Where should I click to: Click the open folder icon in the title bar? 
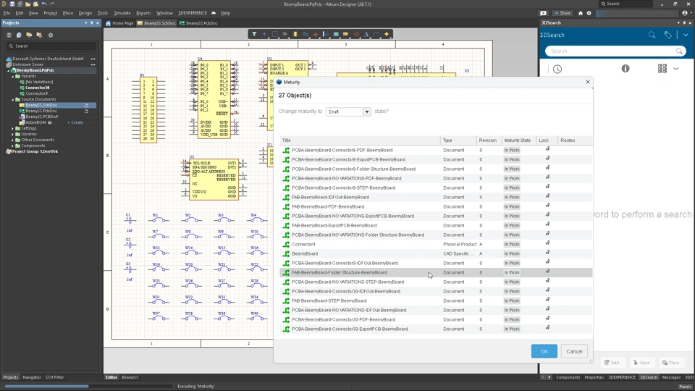pos(28,4)
